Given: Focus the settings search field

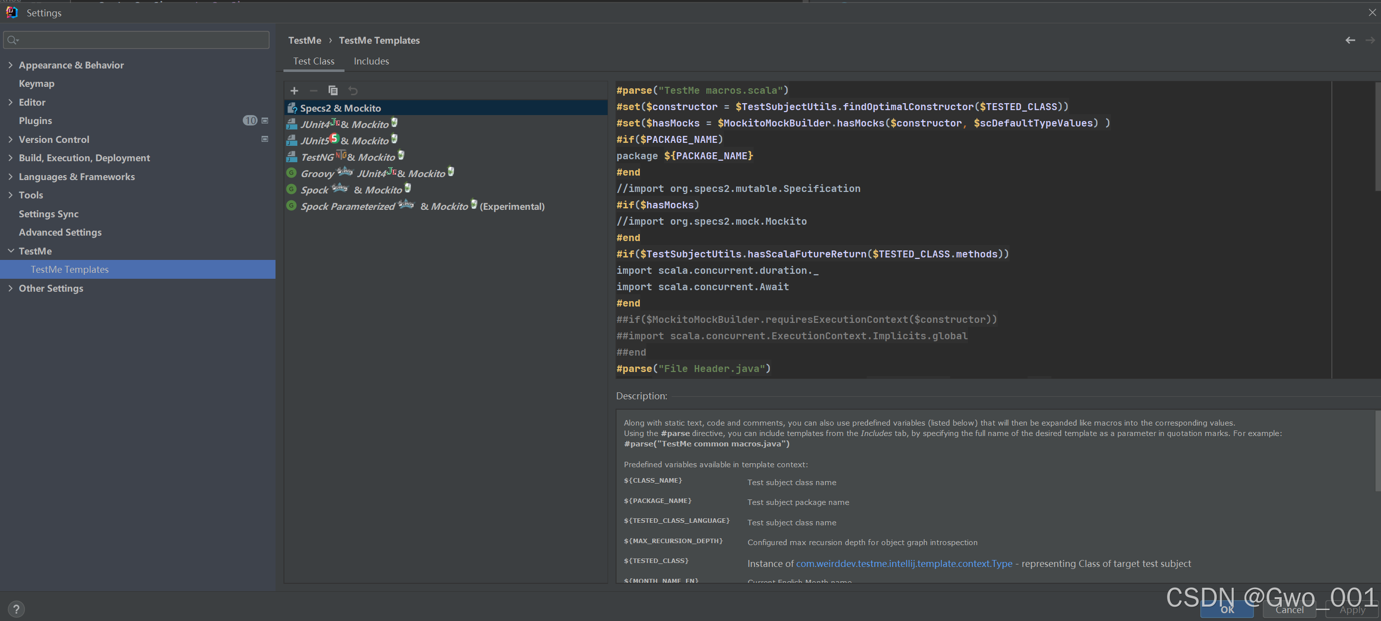Looking at the screenshot, I should pyautogui.click(x=136, y=40).
